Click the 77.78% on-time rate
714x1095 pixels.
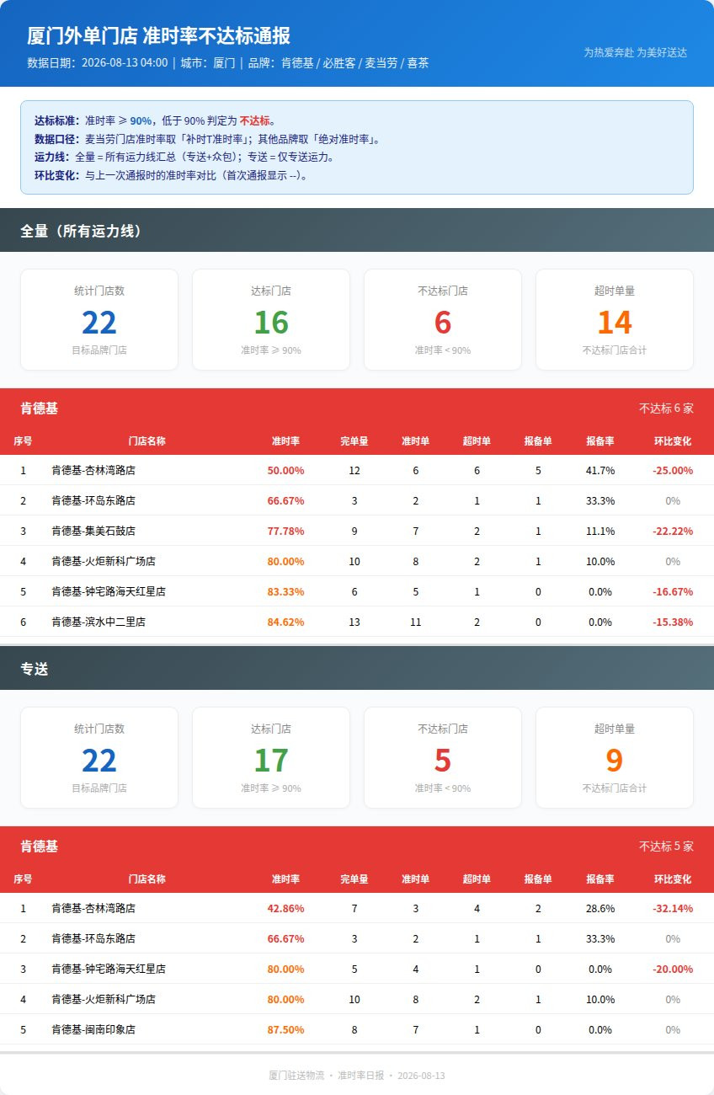point(285,531)
